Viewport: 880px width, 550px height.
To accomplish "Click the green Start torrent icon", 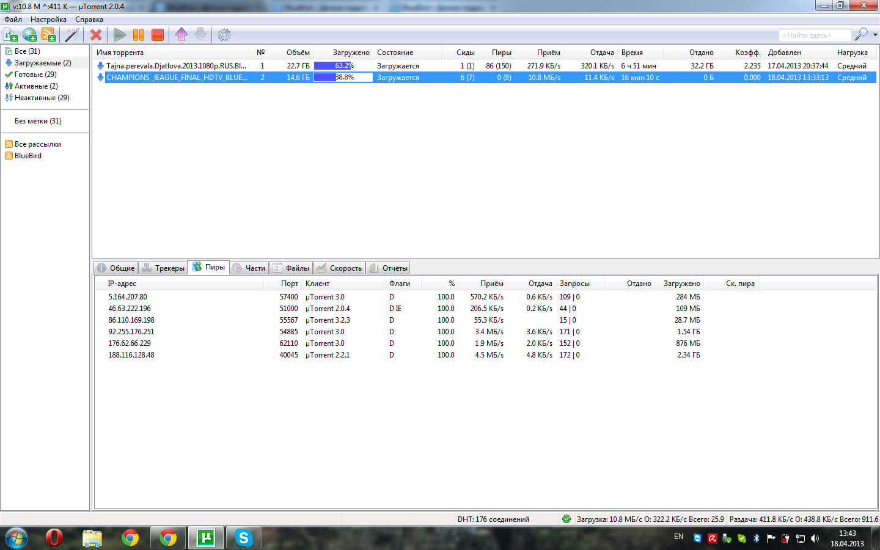I will (120, 35).
